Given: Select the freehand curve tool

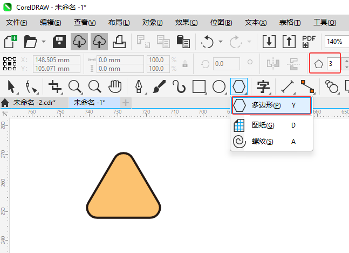Looking at the screenshot, I should (x=179, y=87).
